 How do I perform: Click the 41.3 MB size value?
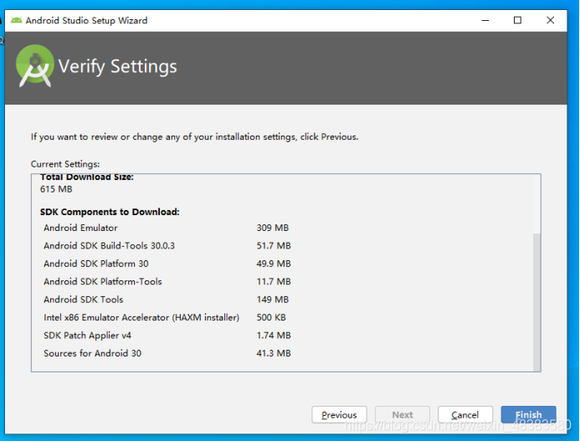274,353
